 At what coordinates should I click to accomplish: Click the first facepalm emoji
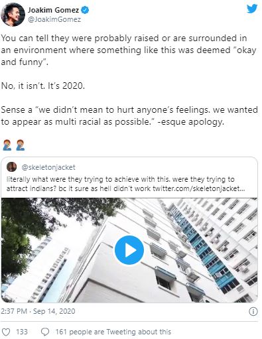coord(7,145)
